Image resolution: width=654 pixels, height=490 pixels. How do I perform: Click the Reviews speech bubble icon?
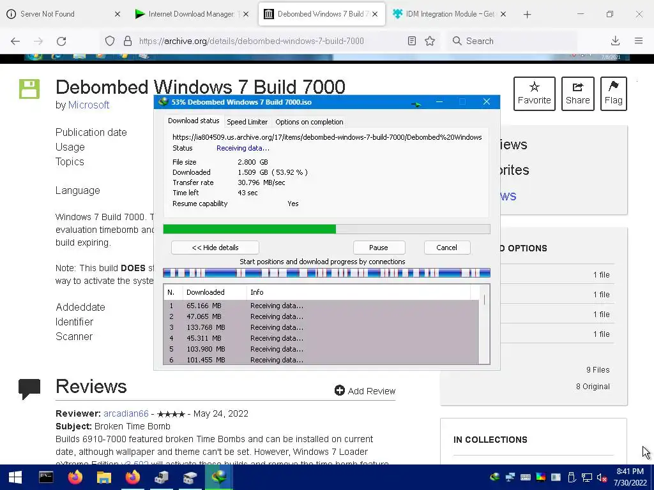tap(29, 389)
